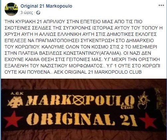Image resolution: width=167 pixels, height=140 pixels.
Task: Click the letters 'POULO' on the scarf
Action: (x=111, y=100)
